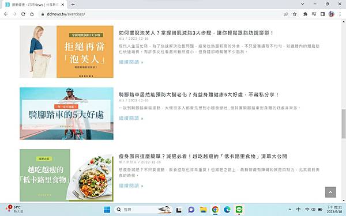Open the 騎腳踏車的5大好處 thumbnail image
This screenshot has height=216, width=346.
(66, 113)
